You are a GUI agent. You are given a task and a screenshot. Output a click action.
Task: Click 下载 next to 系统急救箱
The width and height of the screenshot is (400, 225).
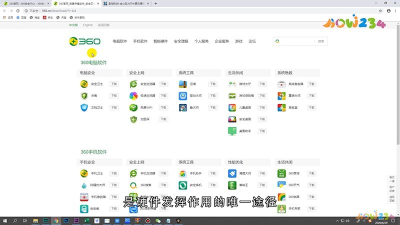click(311, 84)
